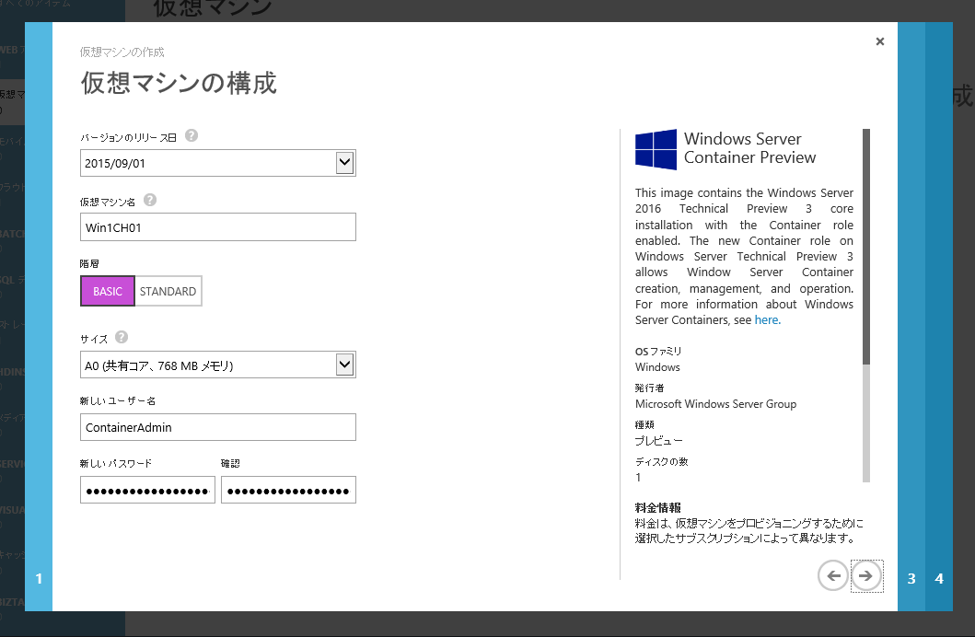Screen dimensions: 975x637
Task: Click the 'ディスクの数' label
Action: pyautogui.click(x=662, y=462)
